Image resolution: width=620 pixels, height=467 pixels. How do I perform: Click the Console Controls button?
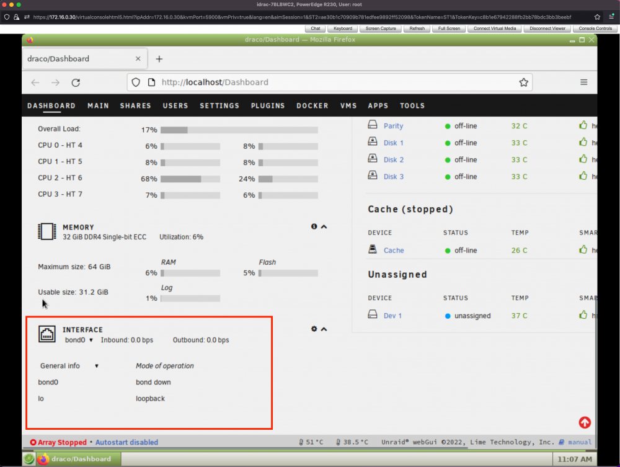[595, 29]
